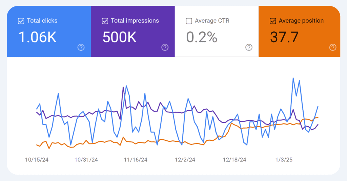The height and width of the screenshot is (181, 347).
Task: Uncheck the Total clicks checkbox
Action: 21,21
